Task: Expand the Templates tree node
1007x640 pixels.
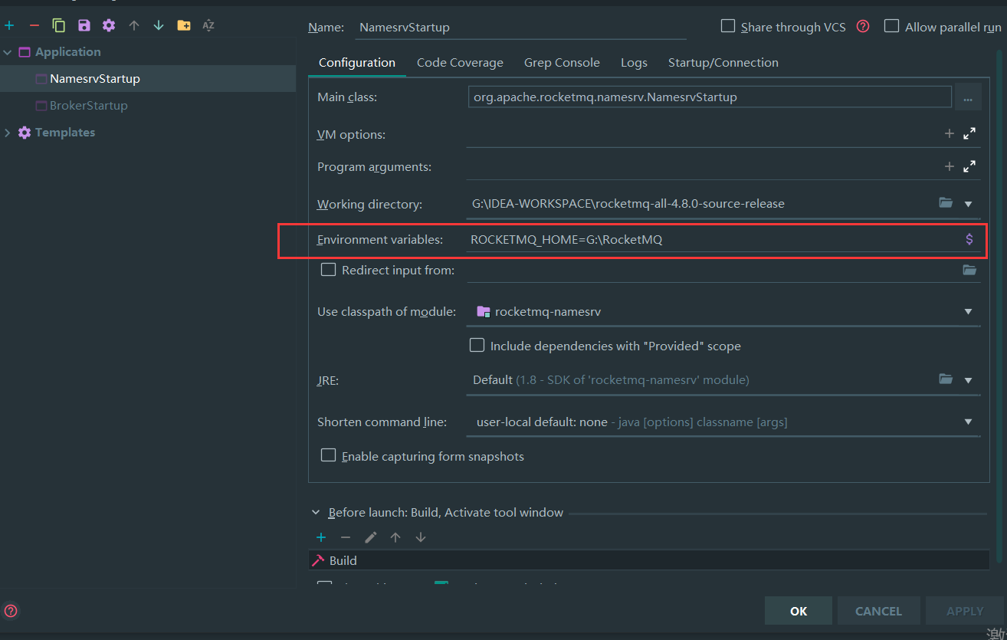Action: pyautogui.click(x=8, y=133)
